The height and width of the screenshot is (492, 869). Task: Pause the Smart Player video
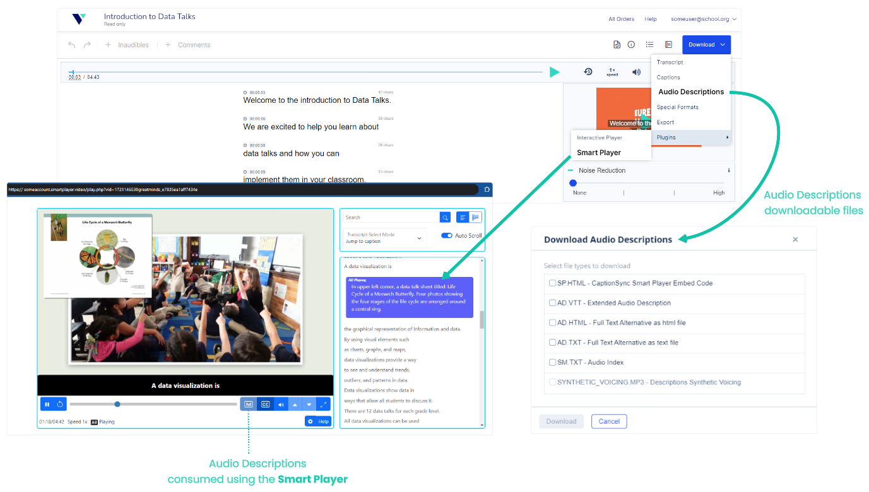(47, 404)
